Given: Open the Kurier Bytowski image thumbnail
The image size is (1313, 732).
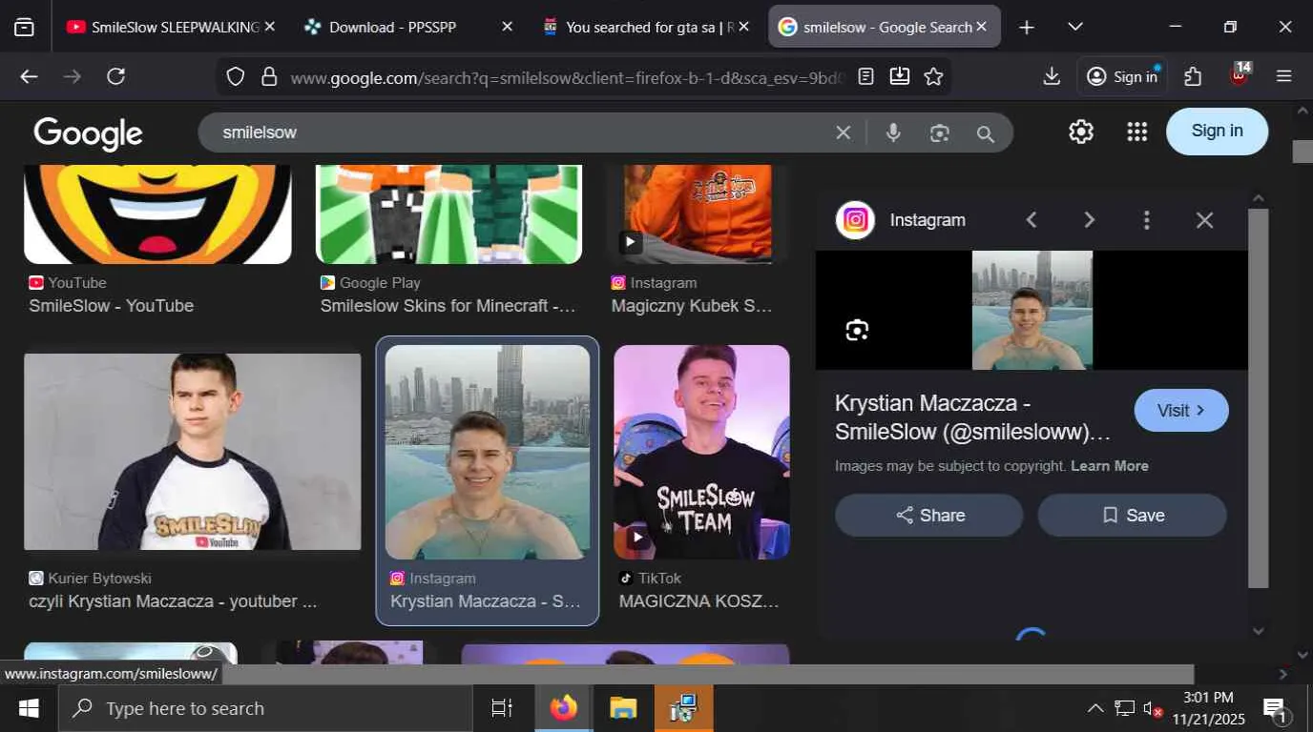Looking at the screenshot, I should tap(193, 452).
